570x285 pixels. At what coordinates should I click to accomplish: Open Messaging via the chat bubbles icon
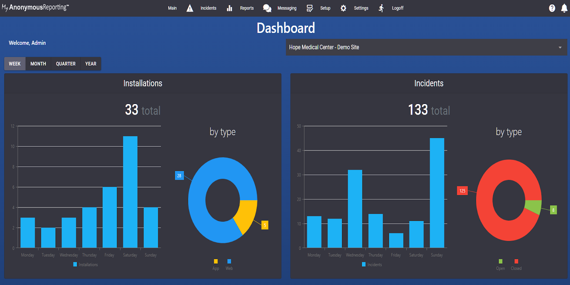pyautogui.click(x=267, y=8)
